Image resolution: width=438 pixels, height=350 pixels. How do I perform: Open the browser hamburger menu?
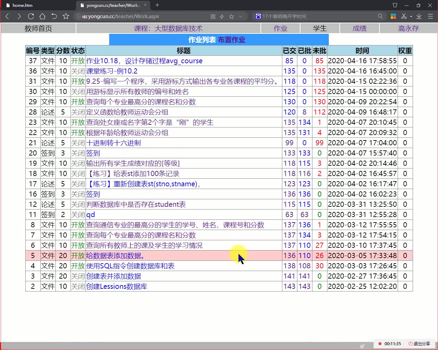coord(430,16)
